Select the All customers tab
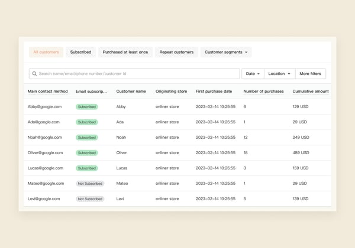The image size is (355, 248). (46, 52)
